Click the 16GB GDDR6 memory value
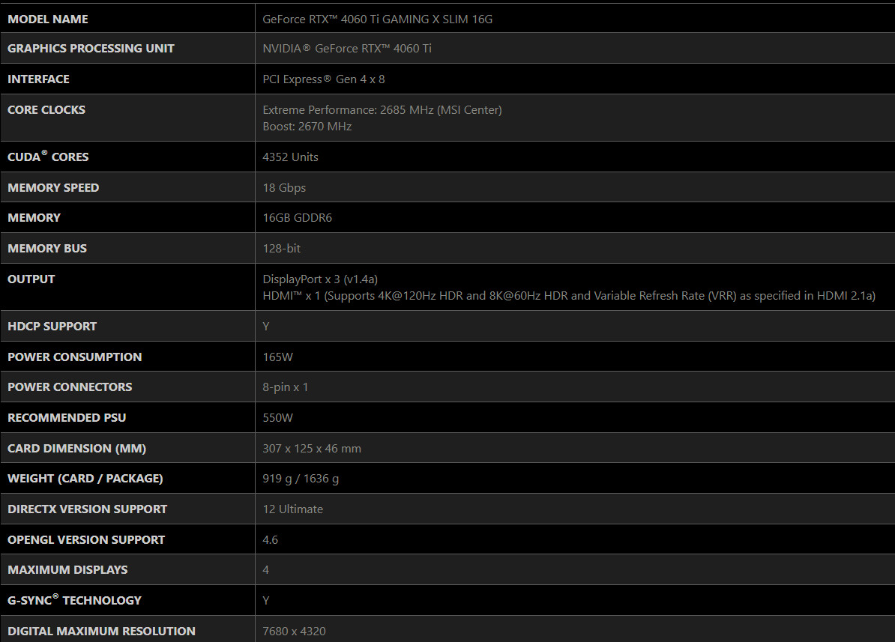Image resolution: width=895 pixels, height=642 pixels. [298, 218]
